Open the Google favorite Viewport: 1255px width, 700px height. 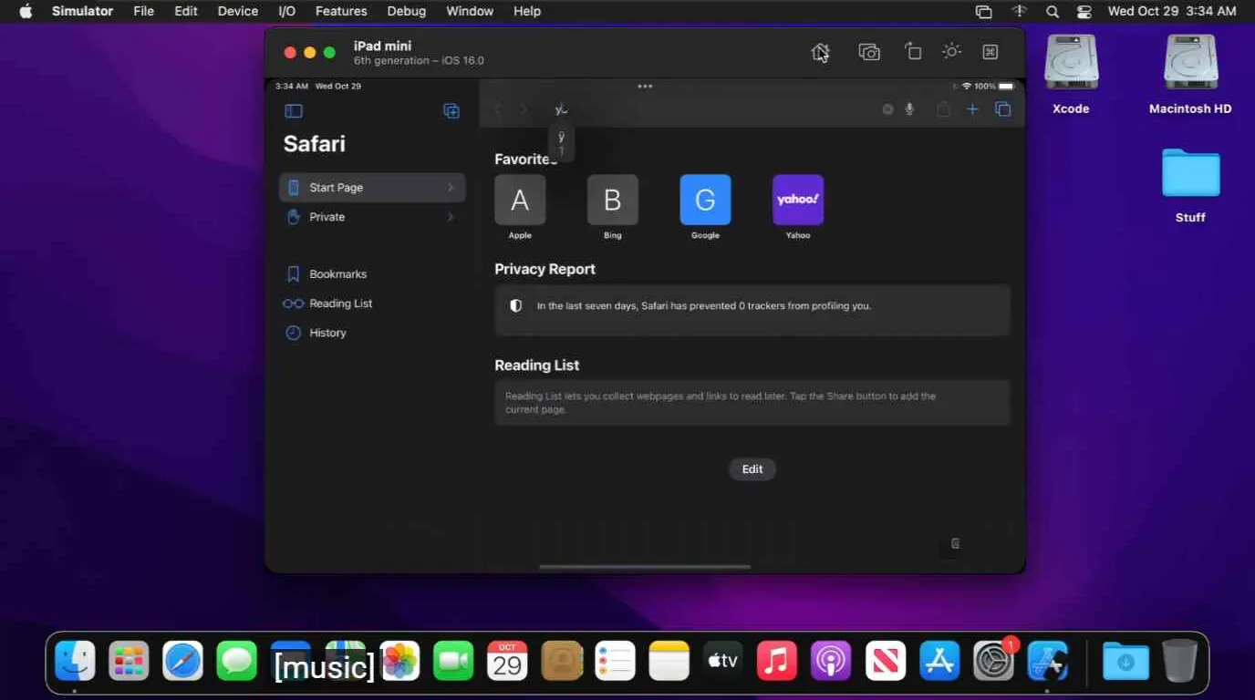pyautogui.click(x=705, y=200)
